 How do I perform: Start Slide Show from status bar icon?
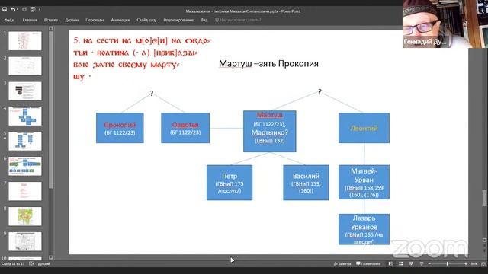point(422,264)
